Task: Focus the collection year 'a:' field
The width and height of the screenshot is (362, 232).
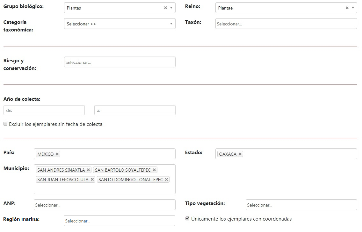Action: (135, 110)
